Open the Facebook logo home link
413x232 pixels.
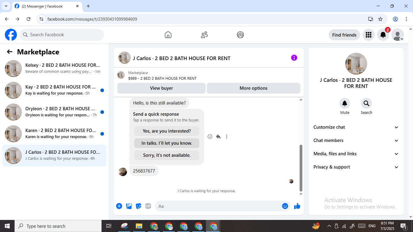[x=11, y=35]
